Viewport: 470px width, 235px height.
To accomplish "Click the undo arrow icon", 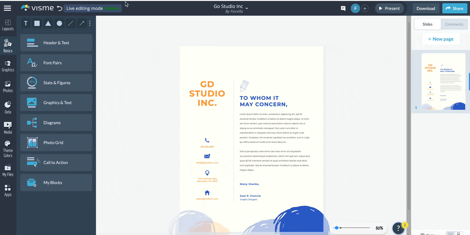I will point(60,8).
